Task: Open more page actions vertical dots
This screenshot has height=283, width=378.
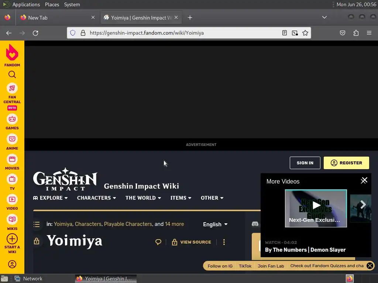Action: click(224, 242)
